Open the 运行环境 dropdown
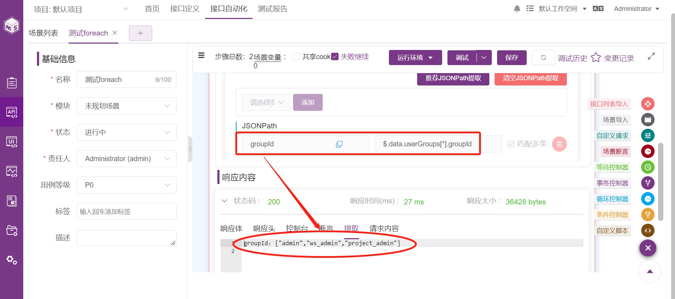This screenshot has width=675, height=299. (x=415, y=58)
